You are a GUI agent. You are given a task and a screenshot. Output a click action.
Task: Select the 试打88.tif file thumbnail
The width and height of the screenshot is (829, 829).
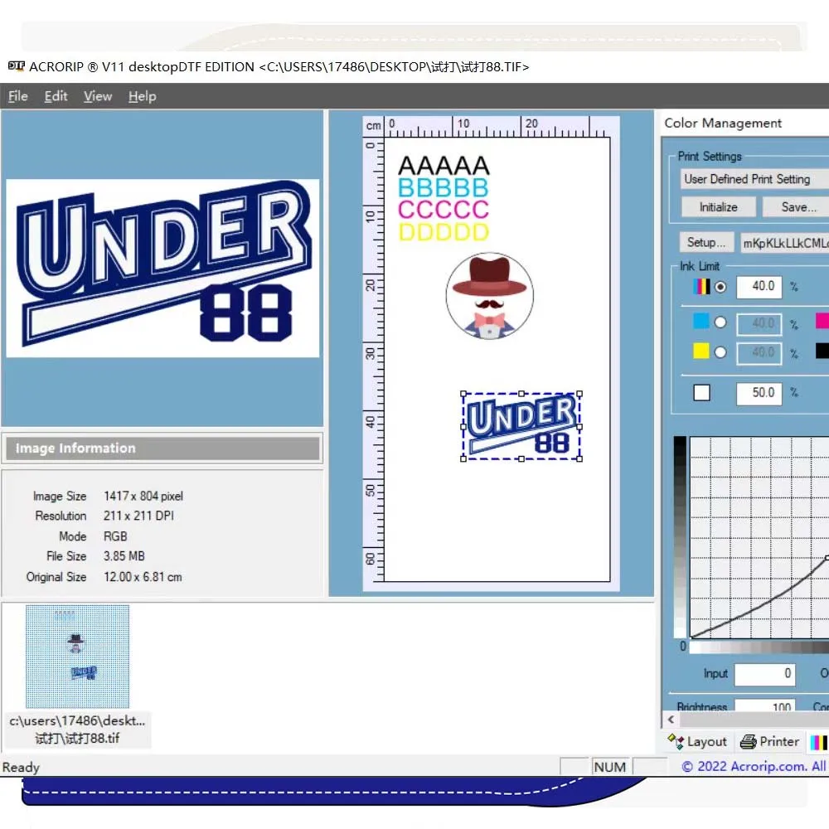[x=78, y=657]
